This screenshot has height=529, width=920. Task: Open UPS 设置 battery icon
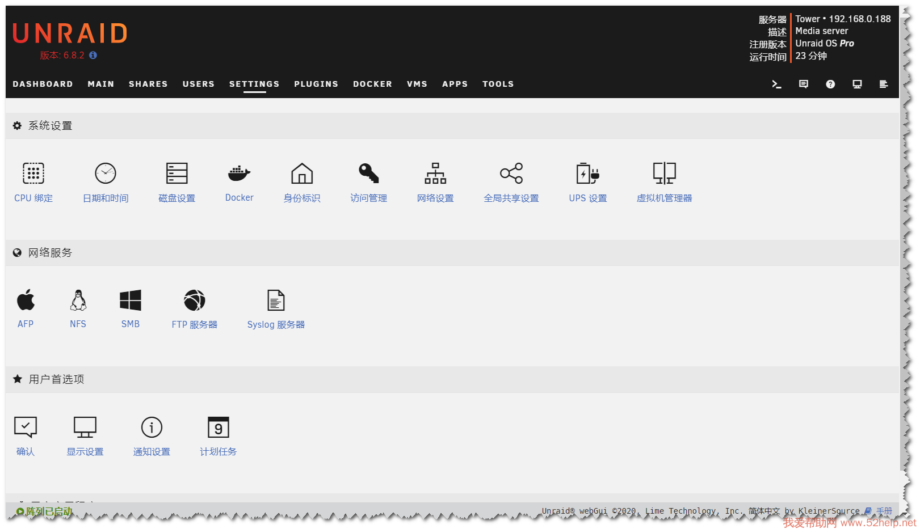point(587,173)
